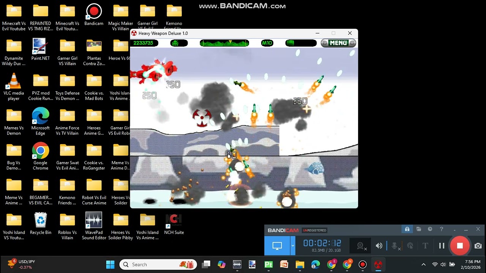486x273 pixels.
Task: Select the Memes Vs Demon folder
Action: point(14,122)
